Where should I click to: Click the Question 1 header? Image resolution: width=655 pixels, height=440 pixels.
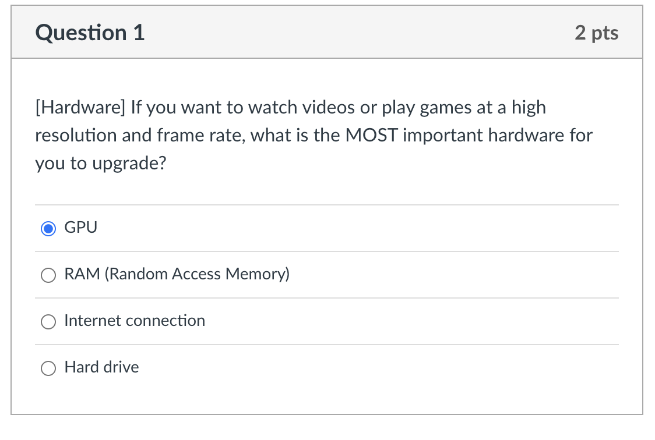tap(89, 33)
